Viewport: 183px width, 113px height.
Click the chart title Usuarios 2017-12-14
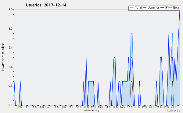[46, 5]
